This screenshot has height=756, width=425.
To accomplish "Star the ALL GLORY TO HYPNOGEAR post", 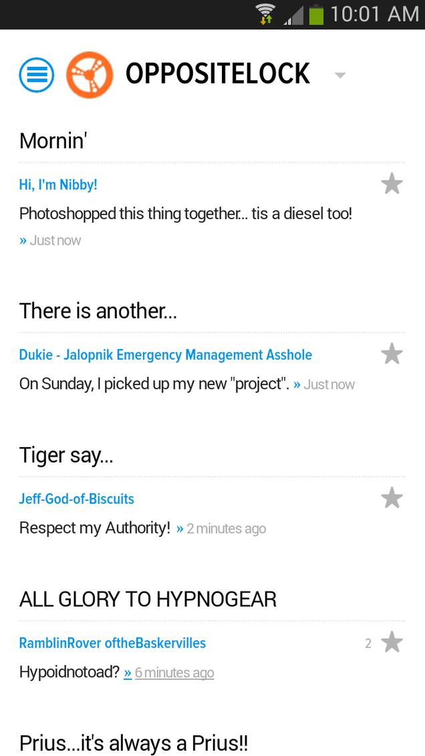I will coord(392,642).
